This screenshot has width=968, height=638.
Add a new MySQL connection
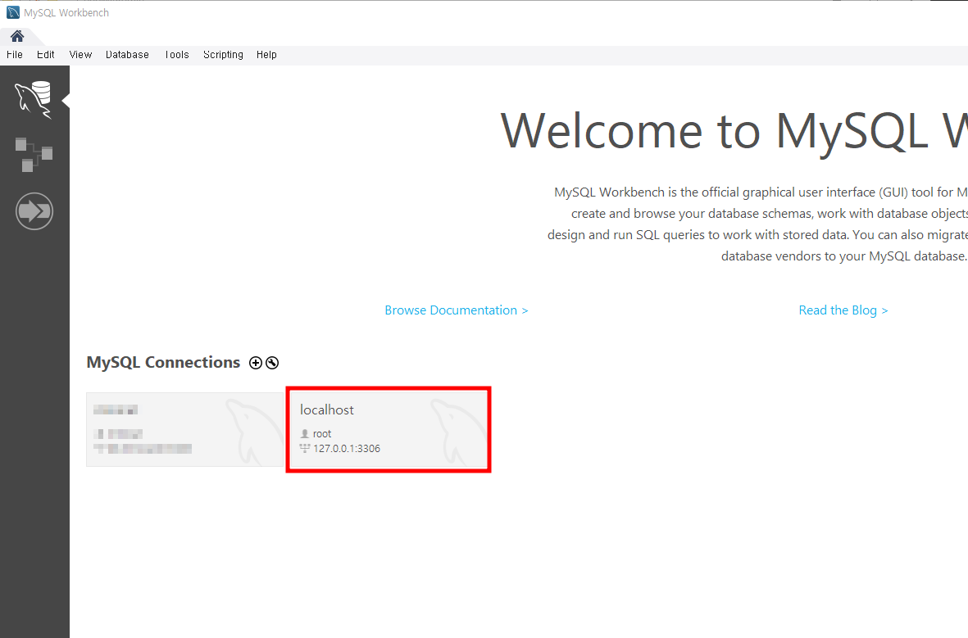(256, 363)
